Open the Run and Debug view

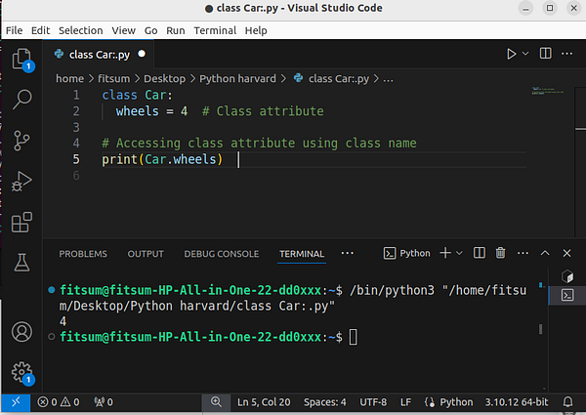21,182
